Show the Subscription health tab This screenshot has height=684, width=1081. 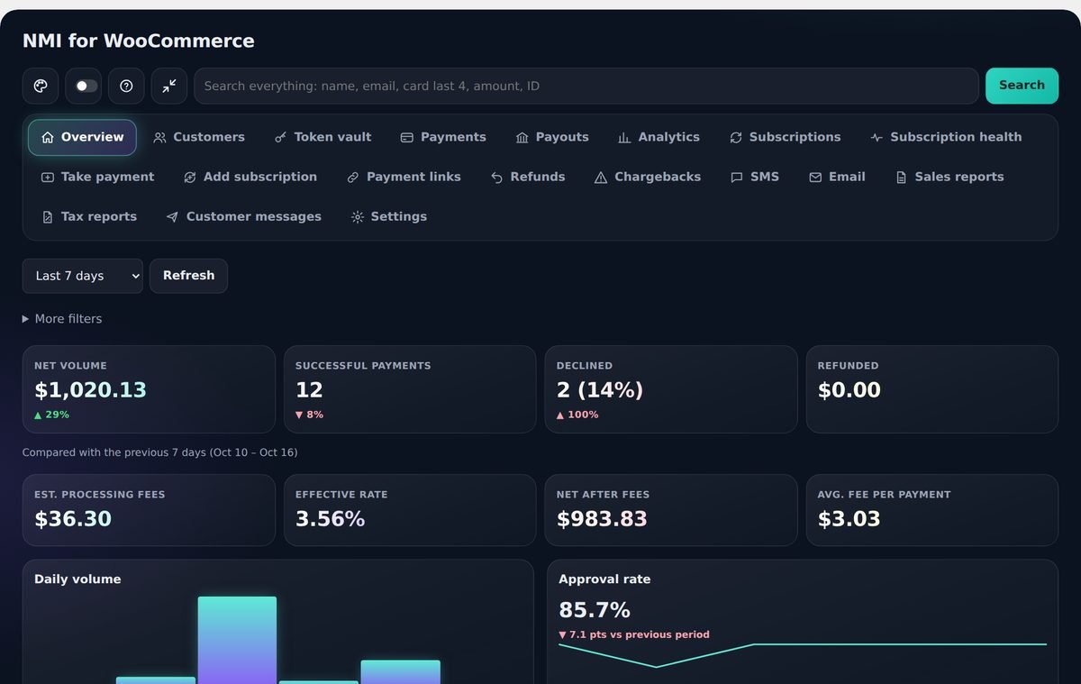[x=946, y=138]
